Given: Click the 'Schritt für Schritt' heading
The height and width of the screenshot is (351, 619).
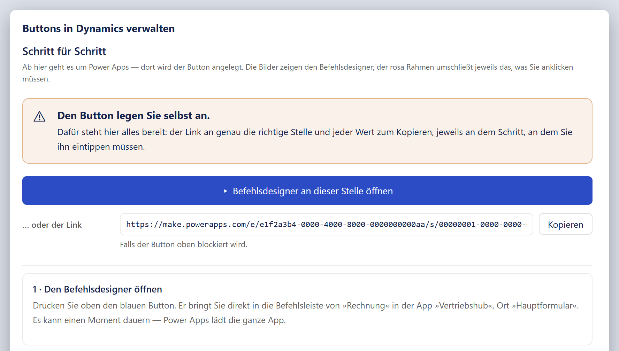Looking at the screenshot, I should pos(64,52).
